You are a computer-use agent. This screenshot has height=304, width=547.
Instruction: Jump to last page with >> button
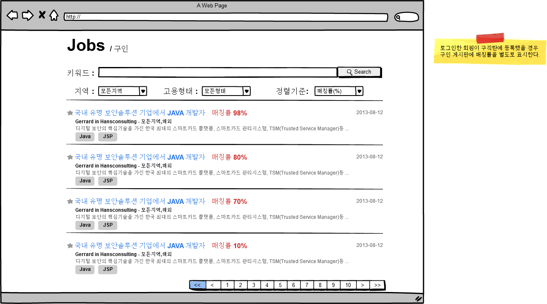(377, 285)
